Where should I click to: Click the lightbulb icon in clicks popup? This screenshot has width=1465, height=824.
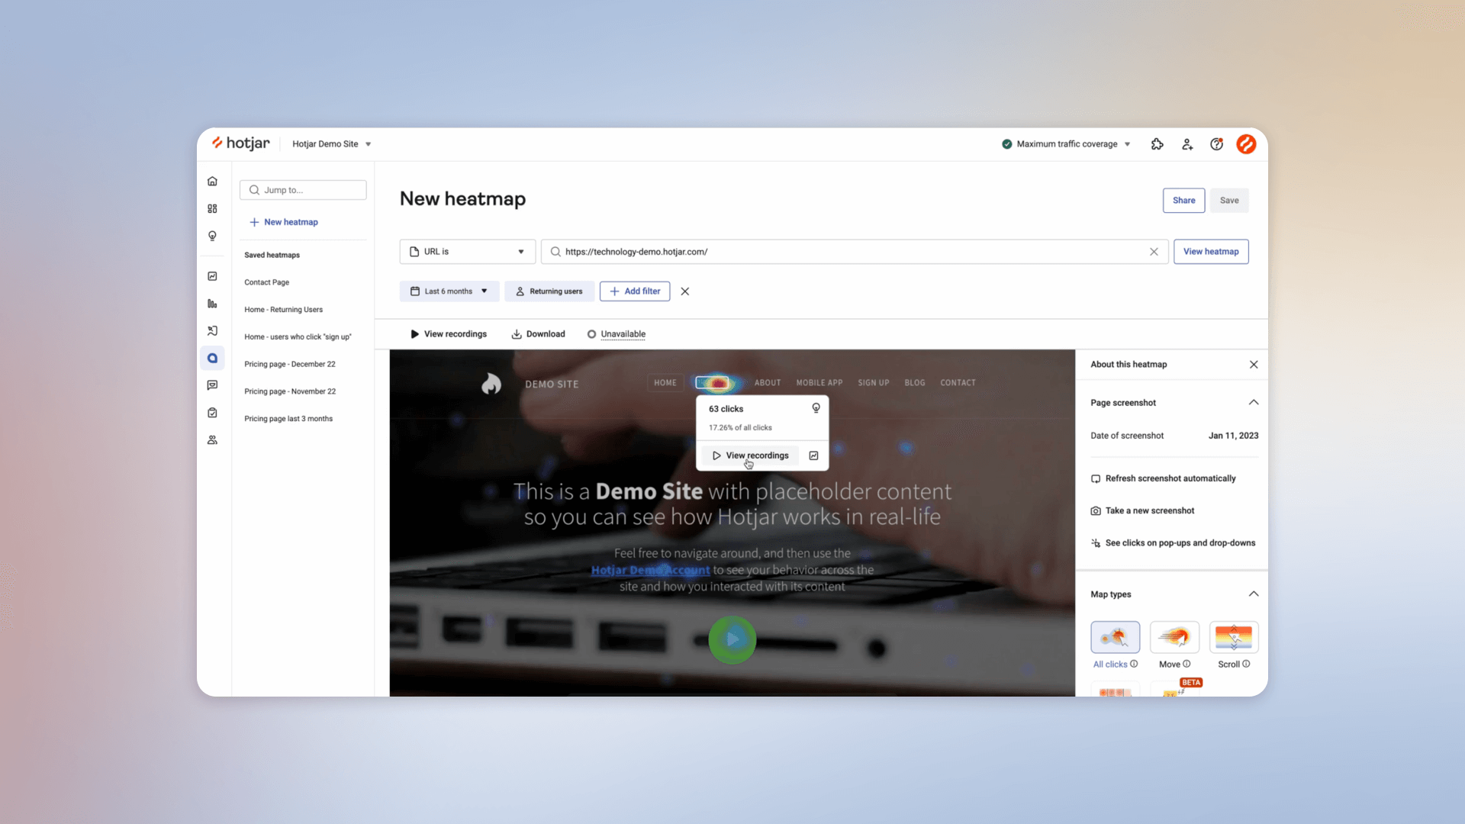tap(816, 408)
